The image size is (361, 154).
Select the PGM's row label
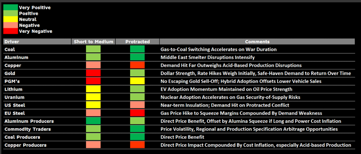tap(12, 81)
